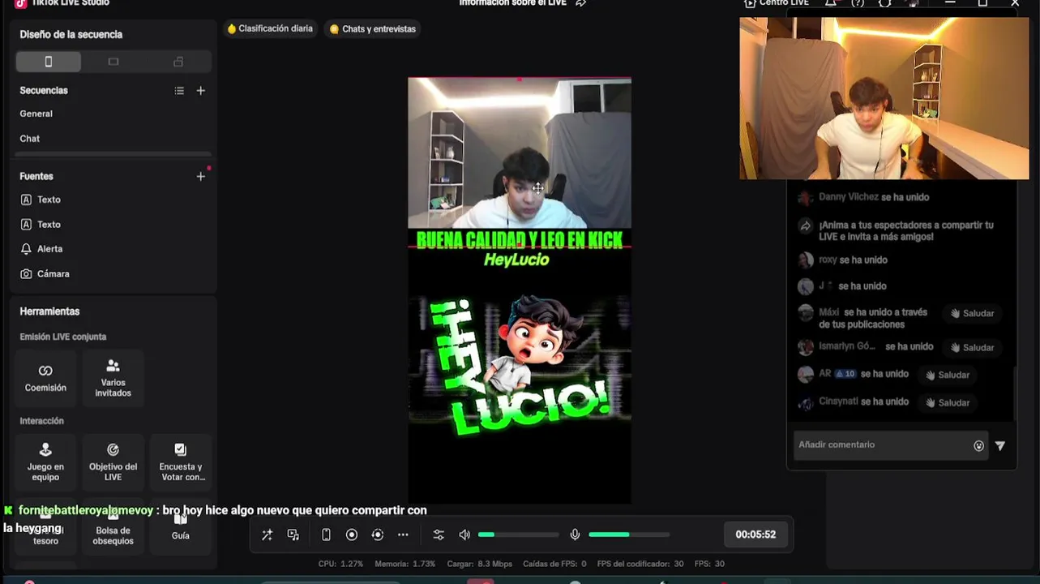Click the Caídas de FPS: 0 status
Viewport: 1040px width, 584px height.
(554, 564)
